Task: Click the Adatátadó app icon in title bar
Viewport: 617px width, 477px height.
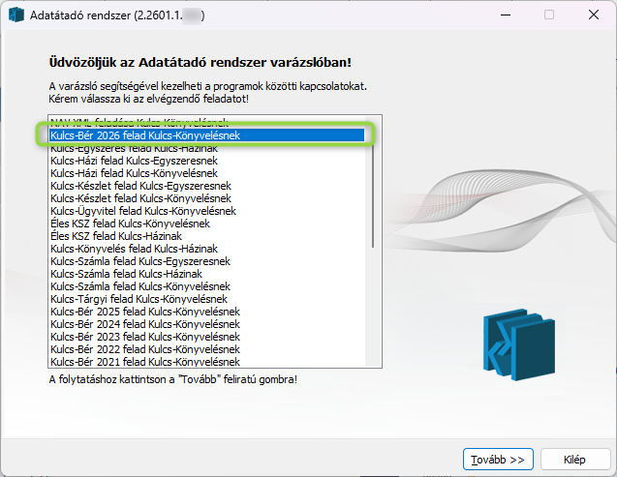Action: point(16,15)
